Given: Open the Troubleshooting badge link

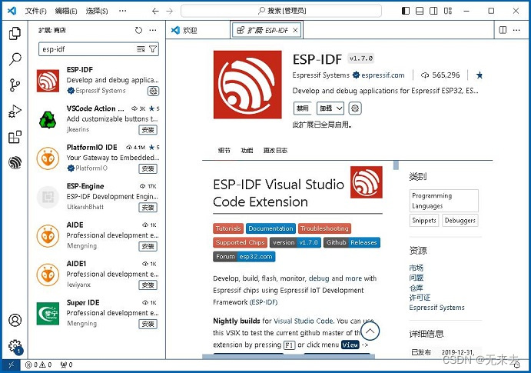Looking at the screenshot, I should 324,228.
